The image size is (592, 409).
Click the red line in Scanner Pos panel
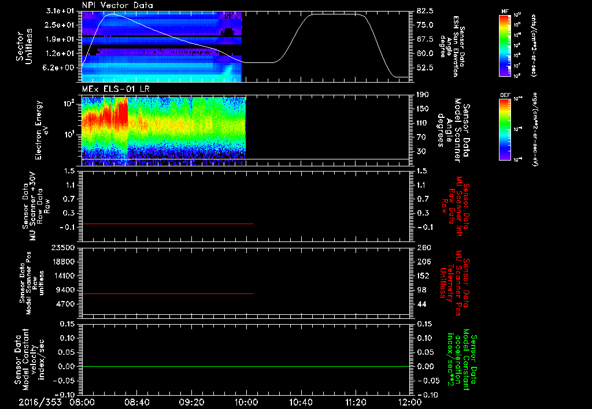point(168,293)
